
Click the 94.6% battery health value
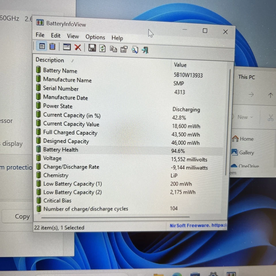(x=178, y=151)
